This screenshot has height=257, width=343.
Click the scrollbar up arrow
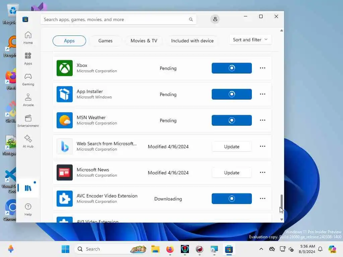tap(281, 30)
